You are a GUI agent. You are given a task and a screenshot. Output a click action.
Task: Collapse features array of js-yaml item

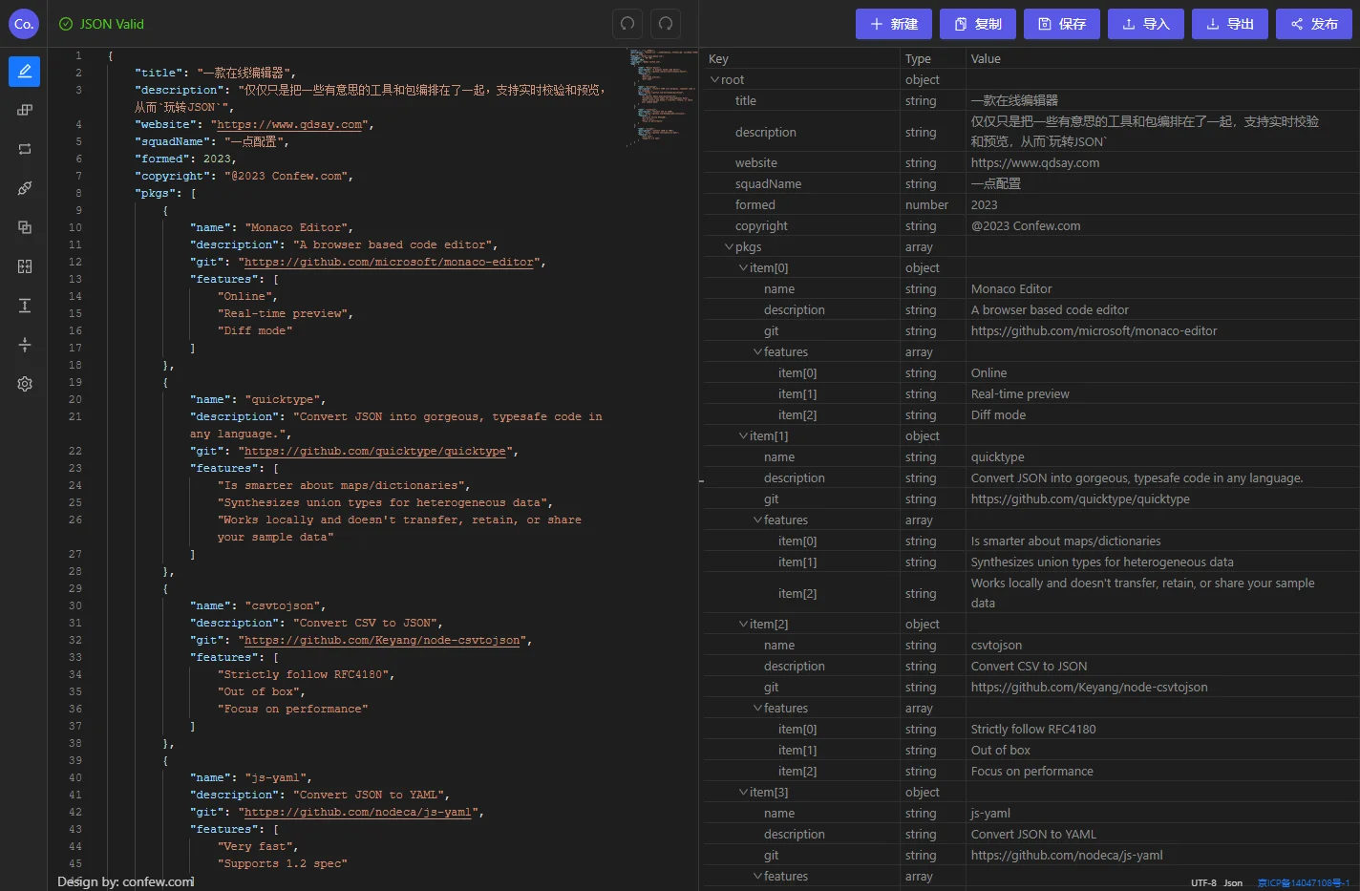(x=758, y=876)
